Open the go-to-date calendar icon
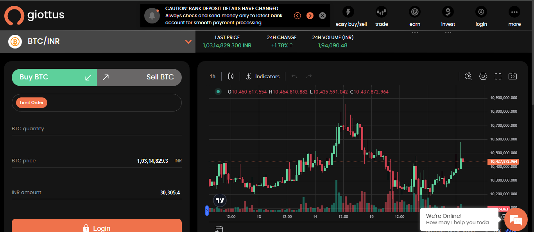This screenshot has height=232, width=534. click(x=219, y=229)
